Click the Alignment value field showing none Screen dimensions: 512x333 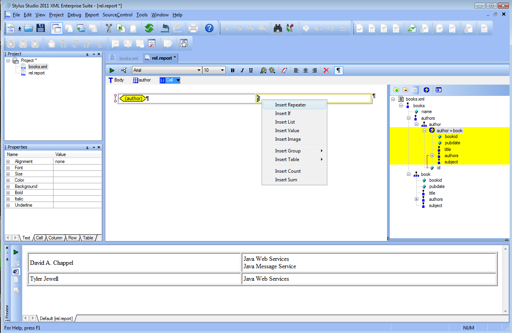pos(77,161)
